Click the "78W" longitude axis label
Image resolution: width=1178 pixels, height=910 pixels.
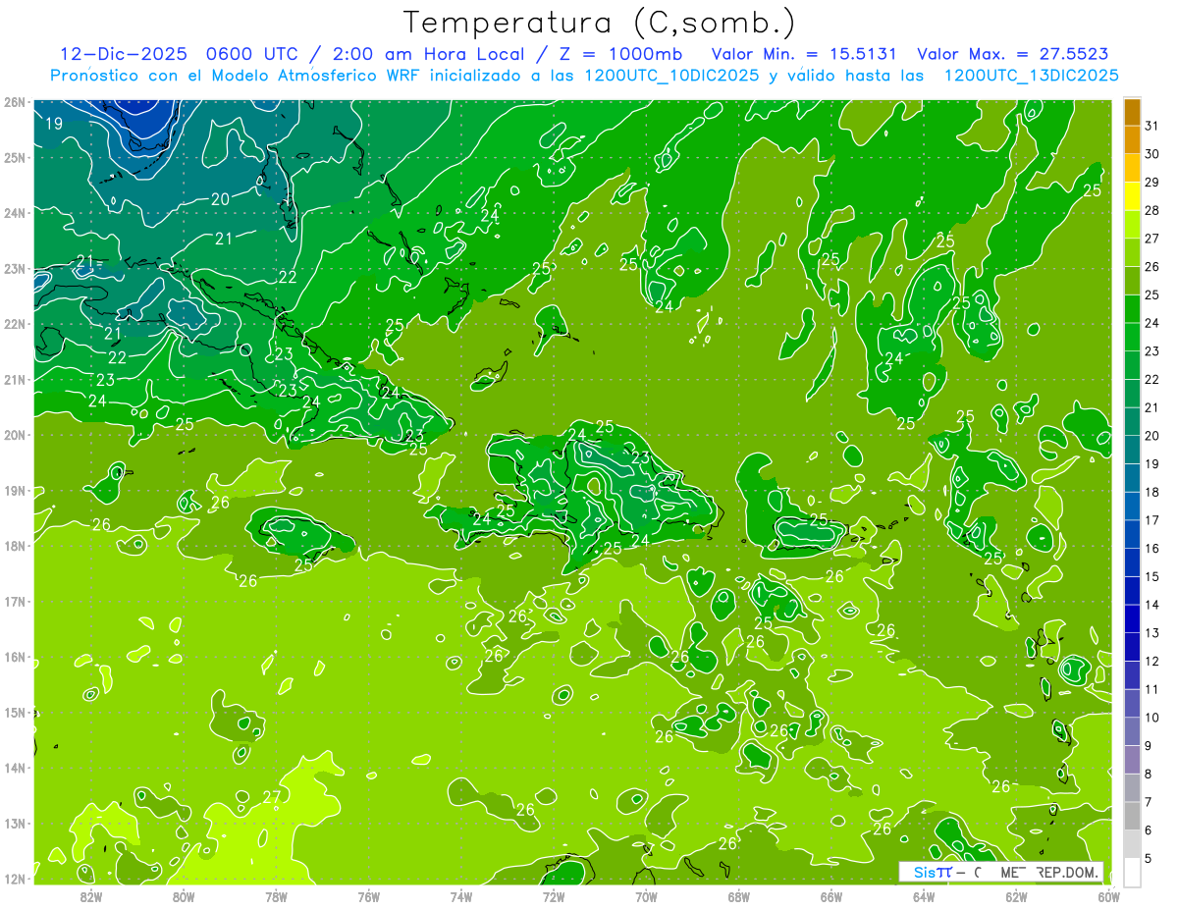click(276, 896)
